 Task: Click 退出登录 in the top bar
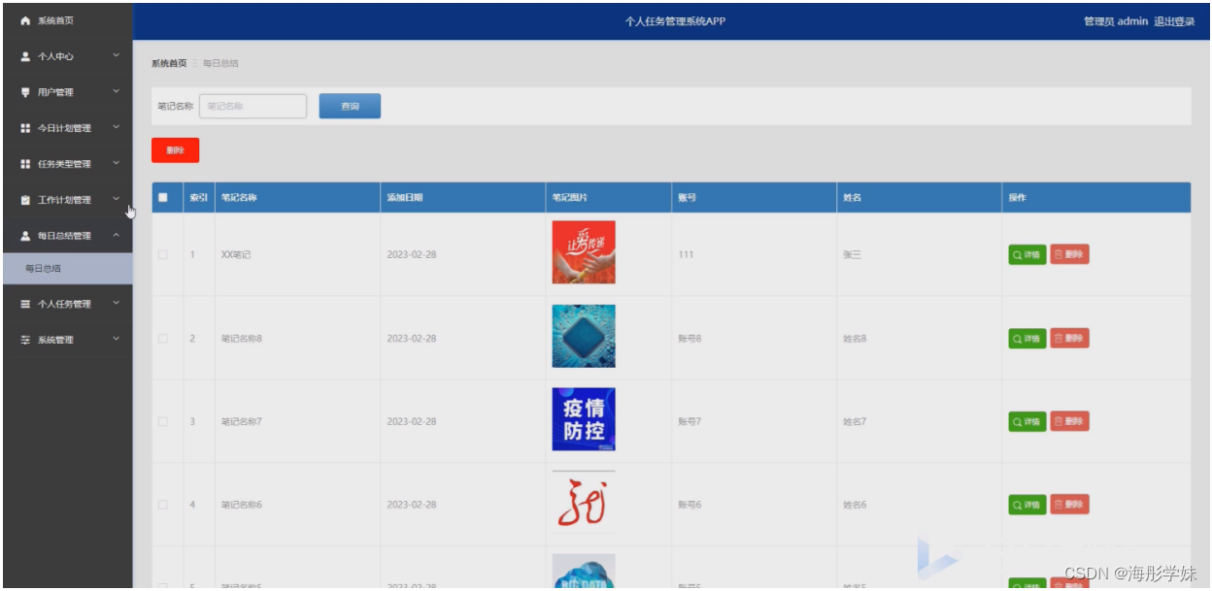(x=1174, y=21)
